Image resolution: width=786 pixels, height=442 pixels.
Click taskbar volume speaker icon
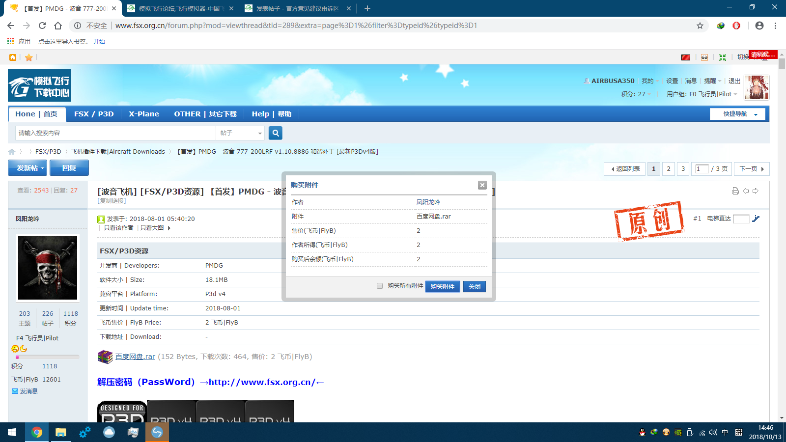(x=713, y=432)
